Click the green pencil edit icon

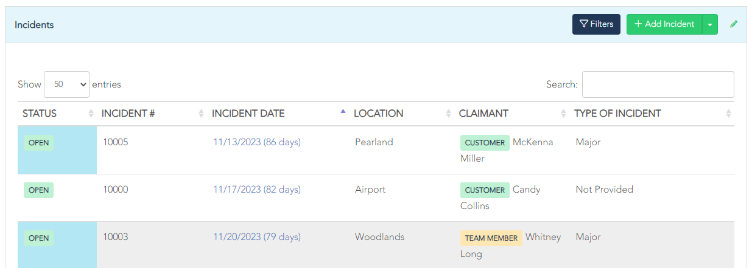click(734, 24)
